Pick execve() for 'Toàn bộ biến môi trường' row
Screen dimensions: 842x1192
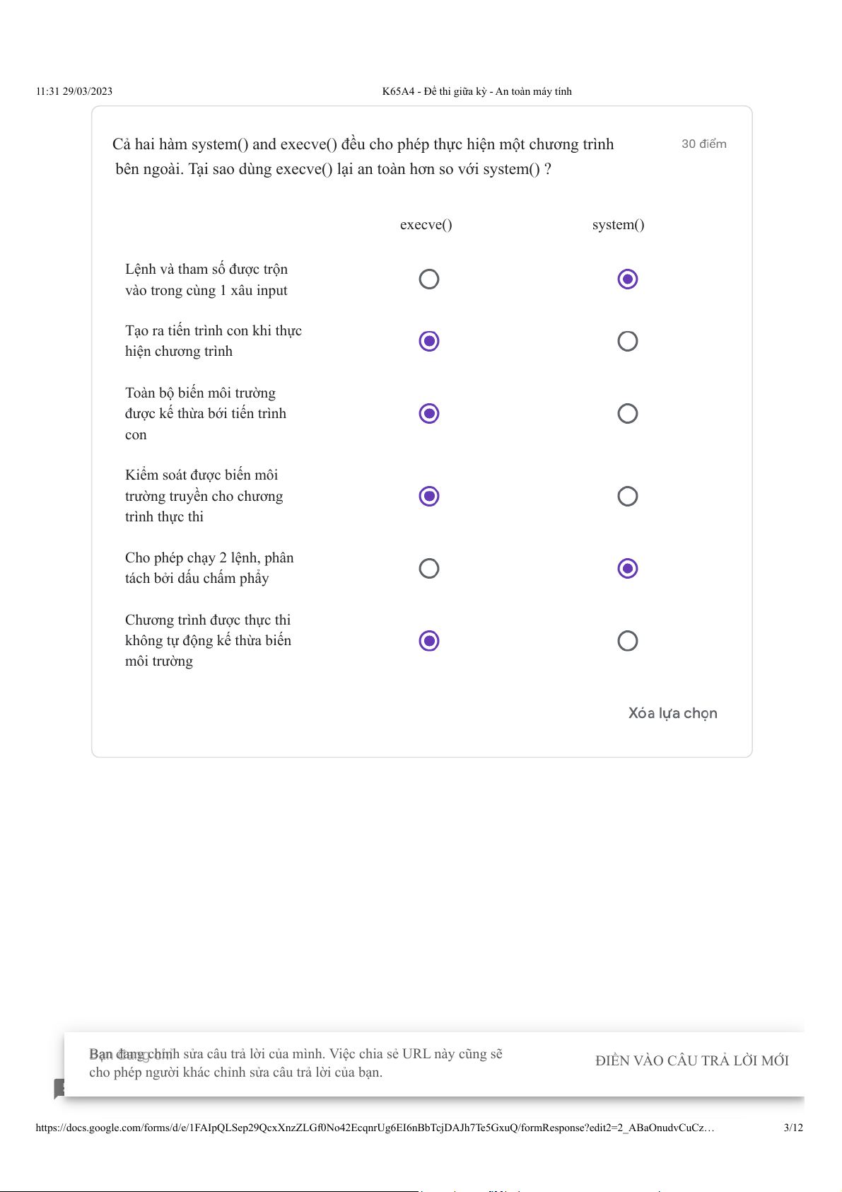tap(429, 413)
